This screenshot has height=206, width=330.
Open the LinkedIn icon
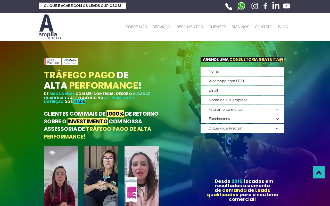[x=276, y=5]
